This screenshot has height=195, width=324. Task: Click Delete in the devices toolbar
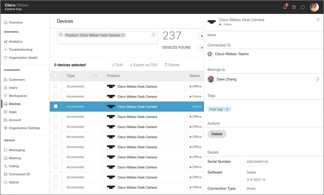click(172, 65)
